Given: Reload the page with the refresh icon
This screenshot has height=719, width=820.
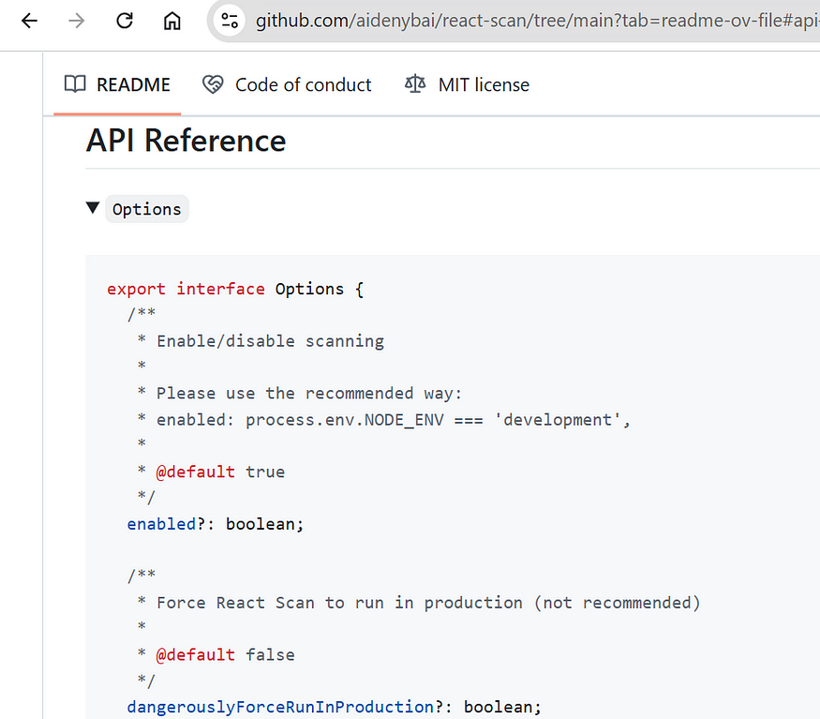Looking at the screenshot, I should point(125,21).
